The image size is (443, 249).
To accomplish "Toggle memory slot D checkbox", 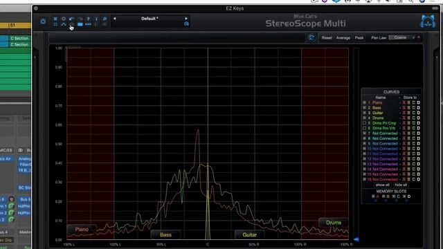I will point(404,196).
